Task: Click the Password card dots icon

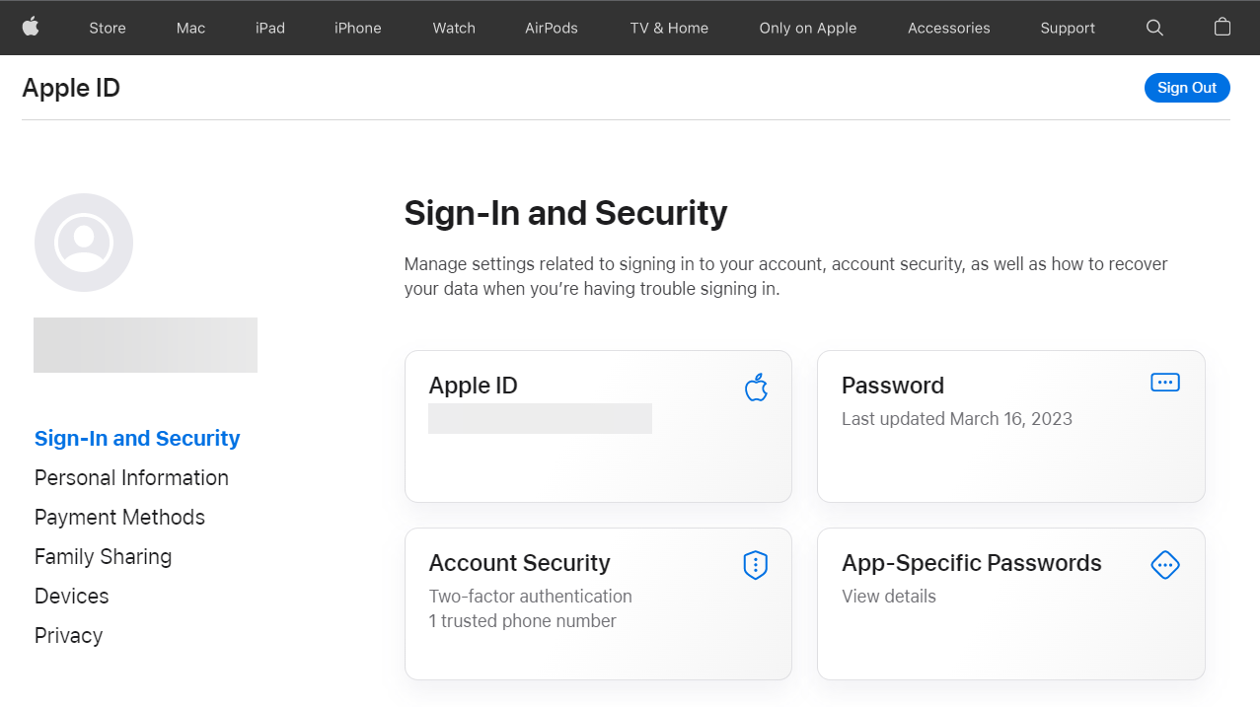Action: [x=1165, y=383]
